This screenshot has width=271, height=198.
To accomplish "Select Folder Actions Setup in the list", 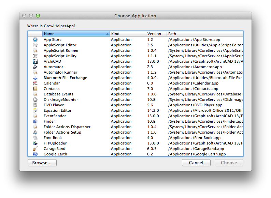I will pos(62,132).
